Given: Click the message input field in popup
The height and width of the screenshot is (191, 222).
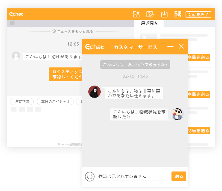Looking at the screenshot, I should point(132,176).
